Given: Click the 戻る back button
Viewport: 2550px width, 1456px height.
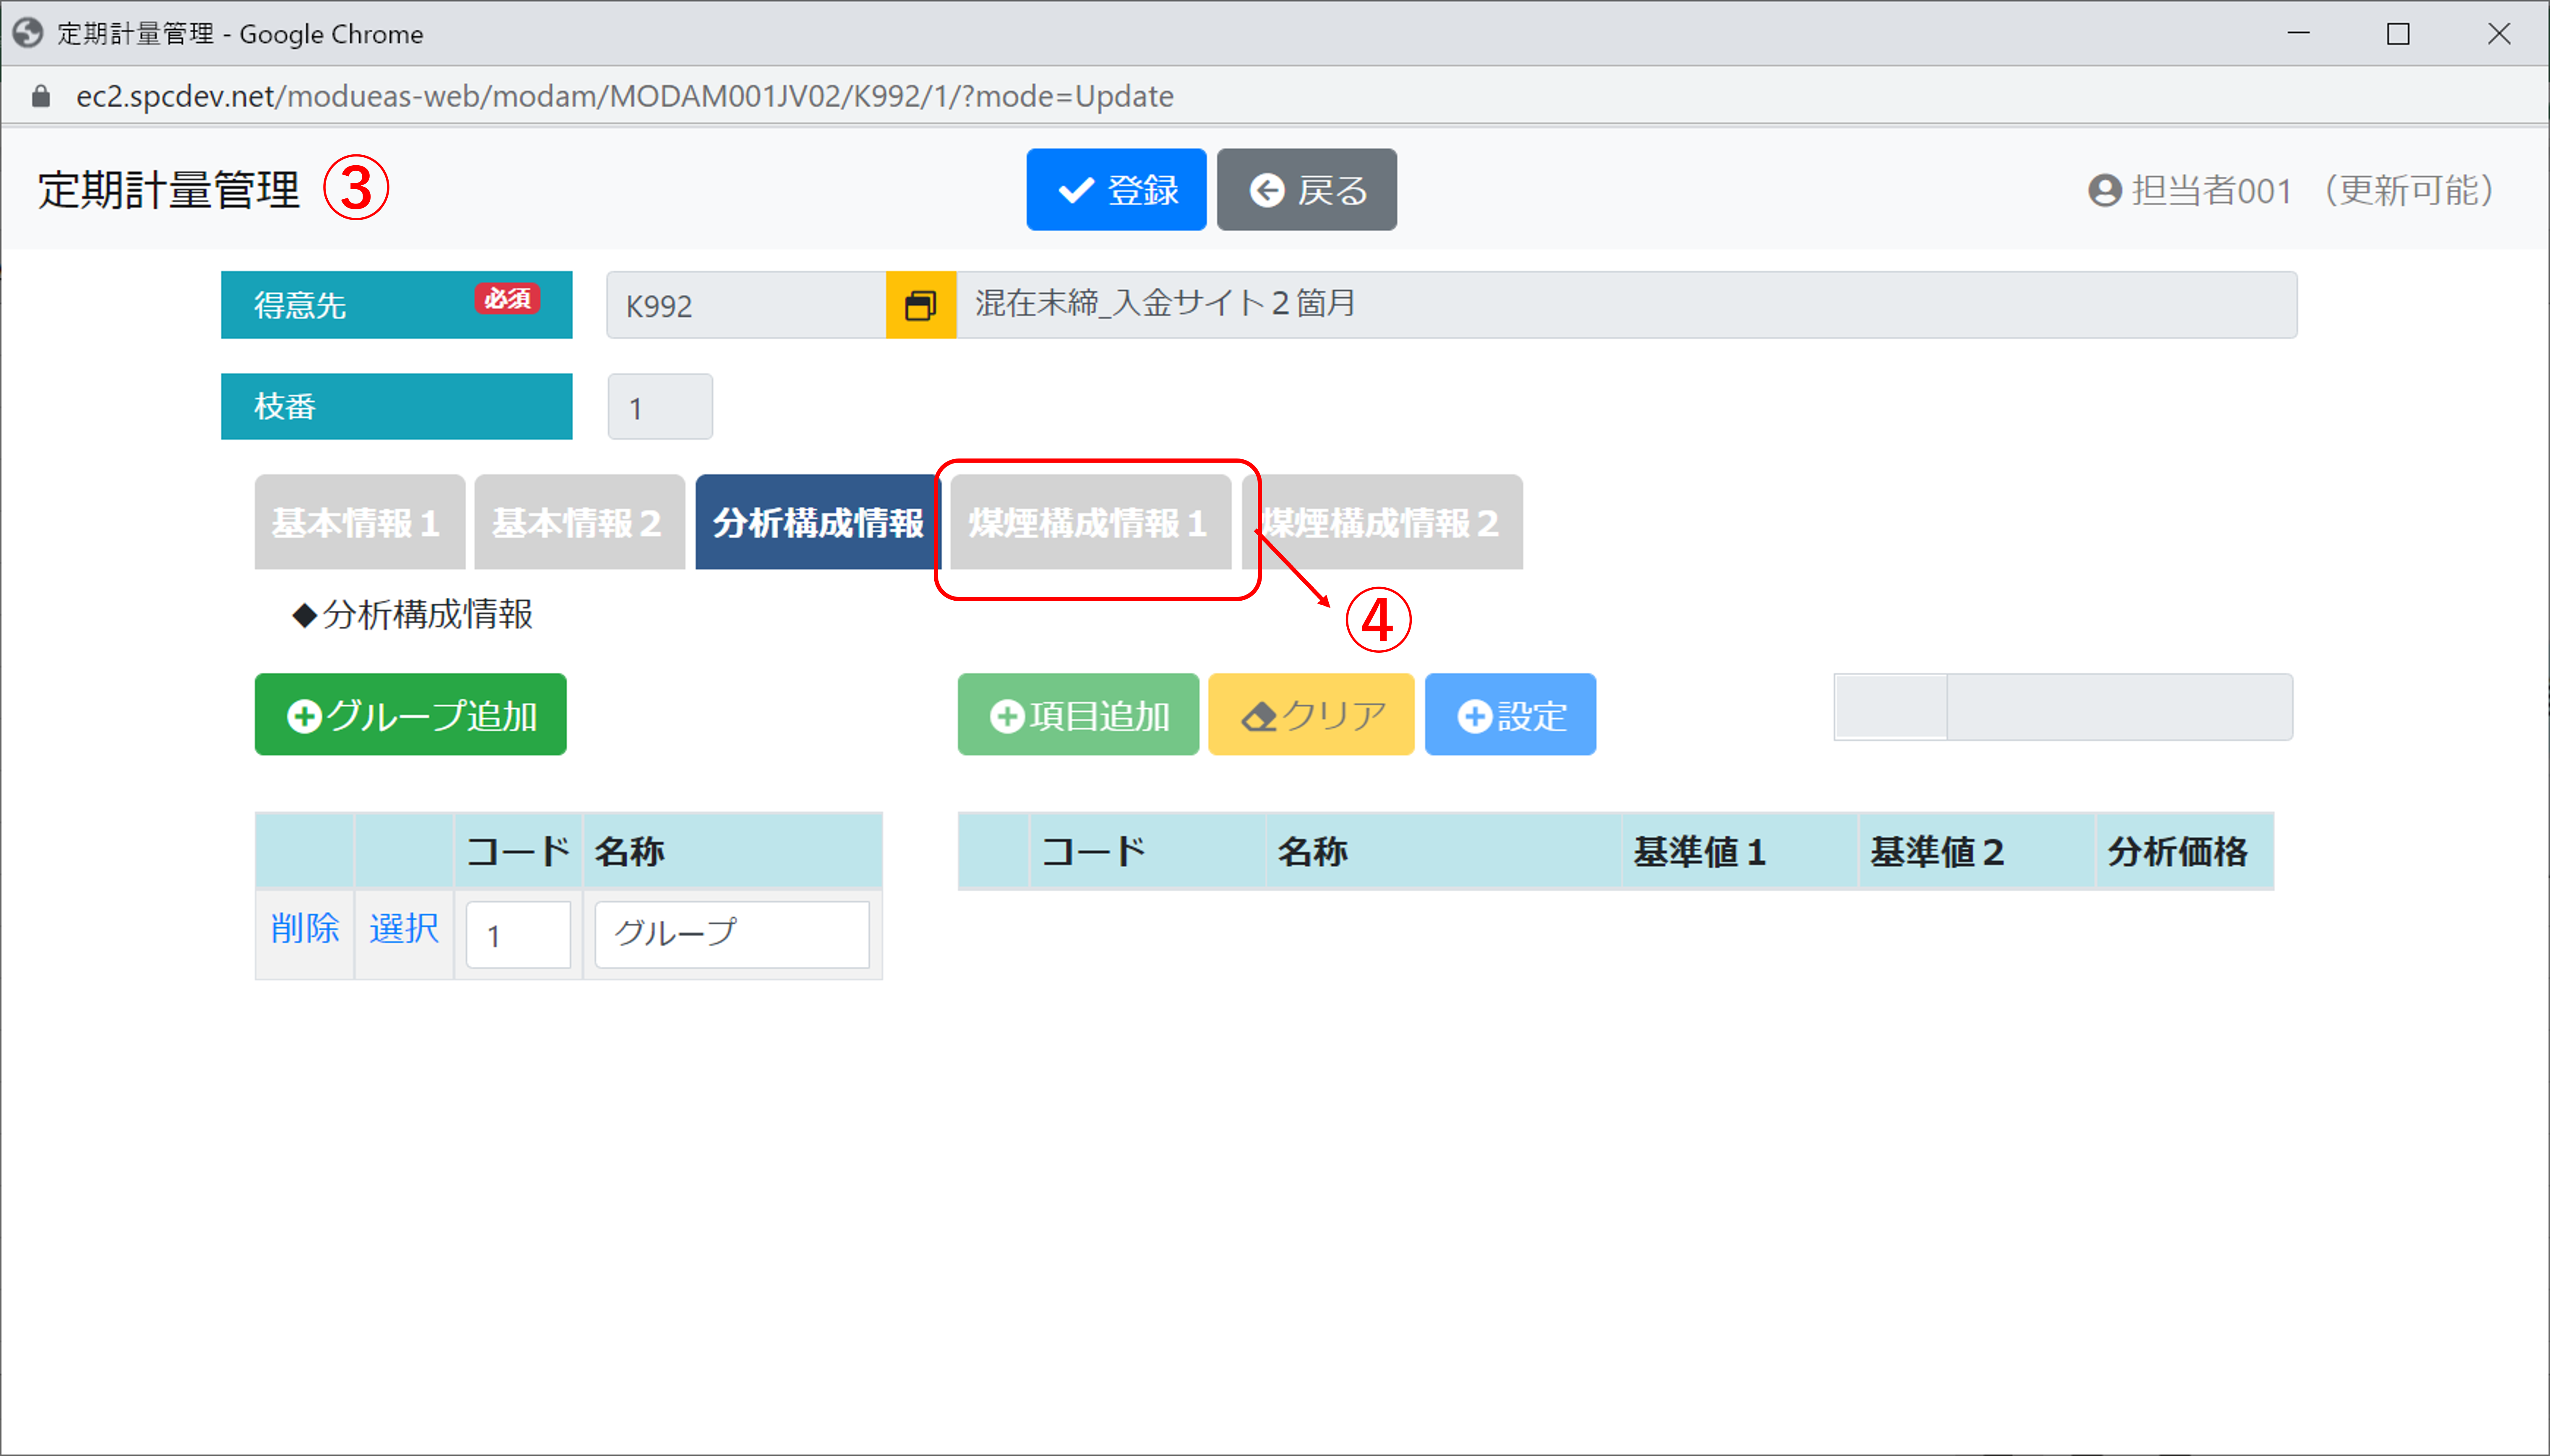Looking at the screenshot, I should (1306, 190).
